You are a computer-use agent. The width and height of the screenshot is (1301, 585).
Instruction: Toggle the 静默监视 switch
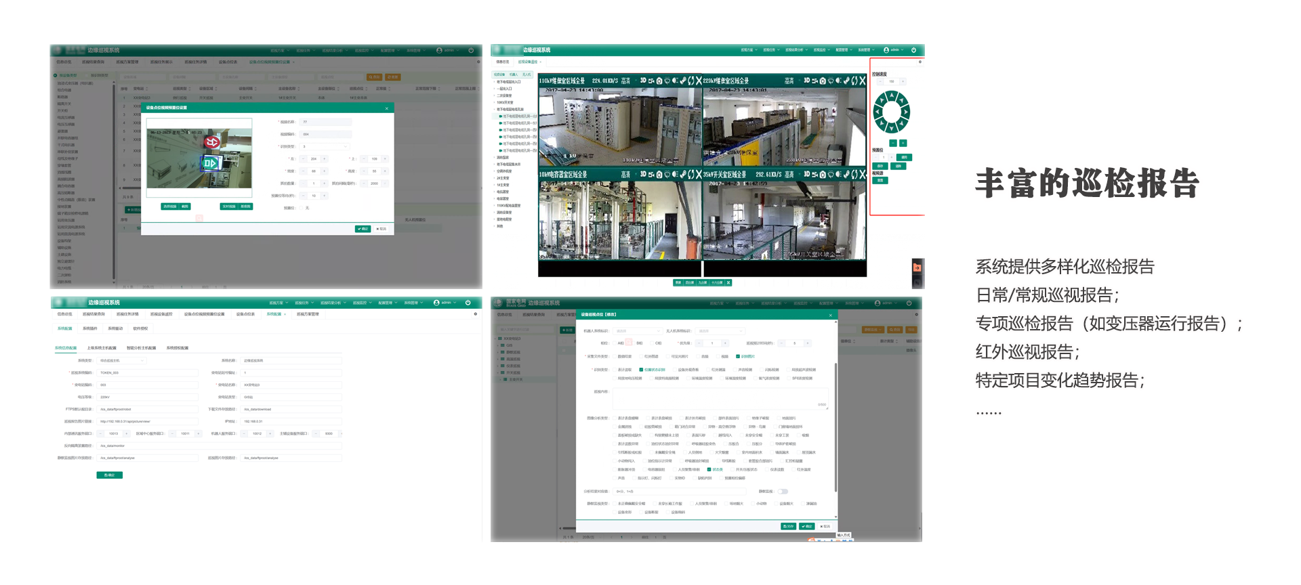[783, 492]
